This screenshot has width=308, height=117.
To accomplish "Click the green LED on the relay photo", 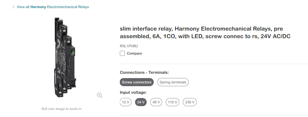I will (x=72, y=53).
